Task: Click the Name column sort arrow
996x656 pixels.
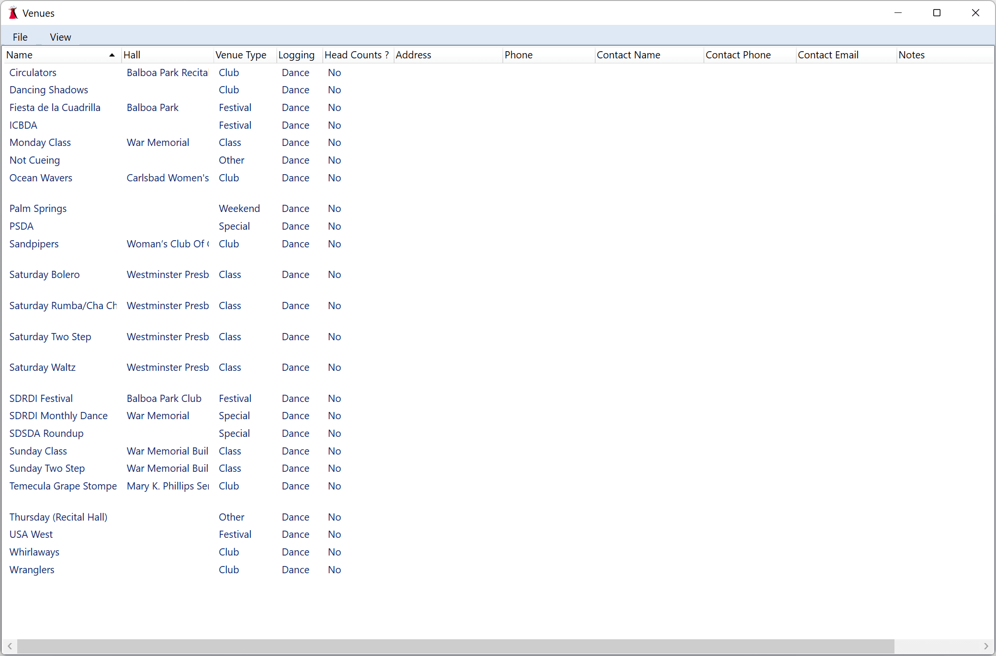Action: 112,55
